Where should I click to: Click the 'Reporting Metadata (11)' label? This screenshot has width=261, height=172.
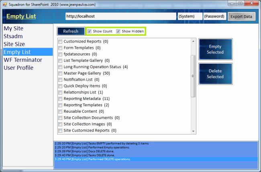coord(87,99)
